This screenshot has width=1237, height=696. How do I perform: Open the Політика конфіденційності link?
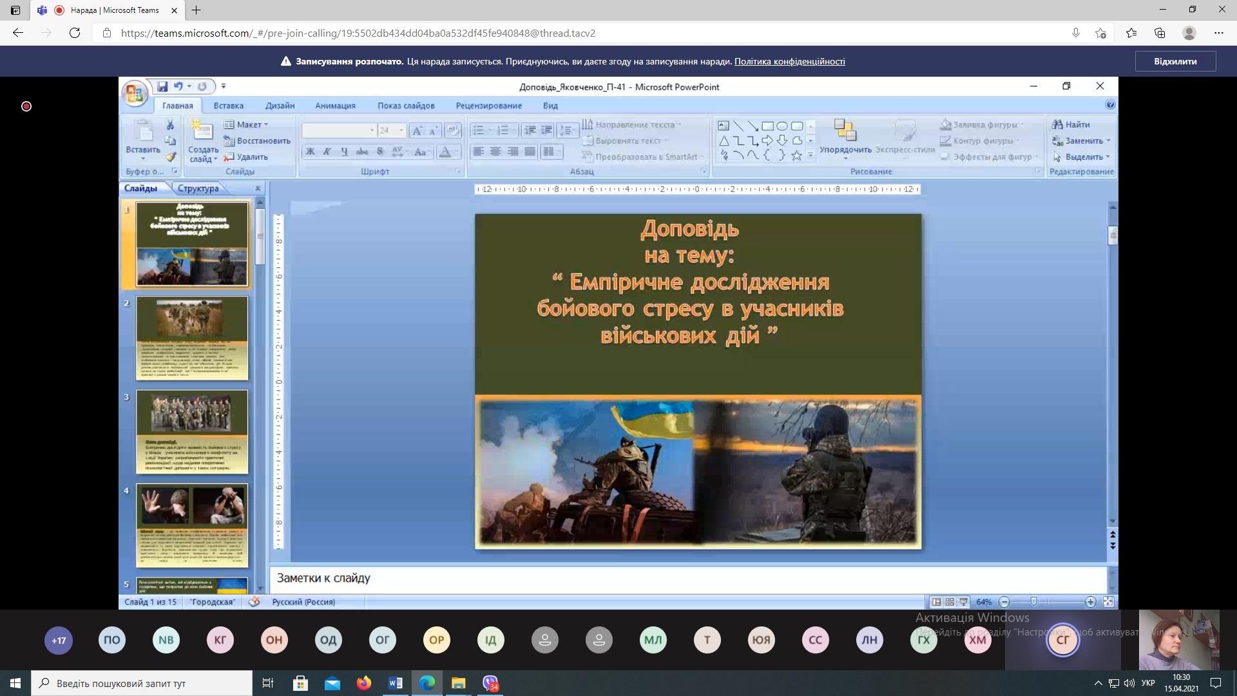tap(789, 61)
